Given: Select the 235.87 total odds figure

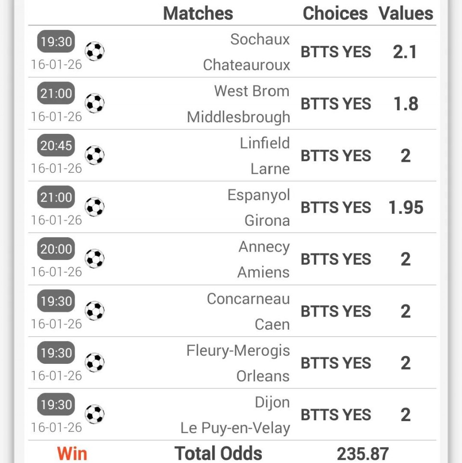Looking at the screenshot, I should (x=362, y=453).
